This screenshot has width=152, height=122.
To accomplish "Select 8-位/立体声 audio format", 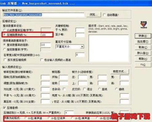I will pos(49,118).
